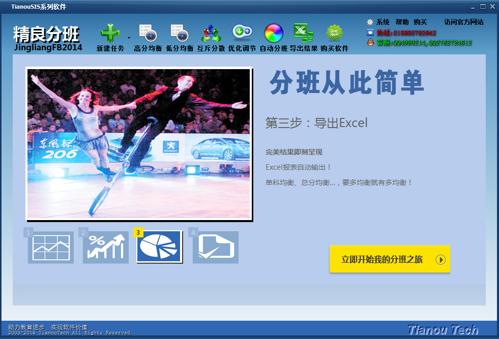
Task: Click the green 客服 QQ numbers text
Action: click(x=424, y=43)
